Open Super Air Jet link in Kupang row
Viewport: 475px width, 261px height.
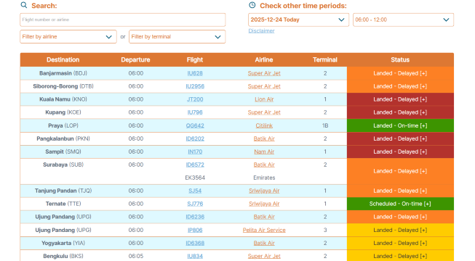click(264, 112)
